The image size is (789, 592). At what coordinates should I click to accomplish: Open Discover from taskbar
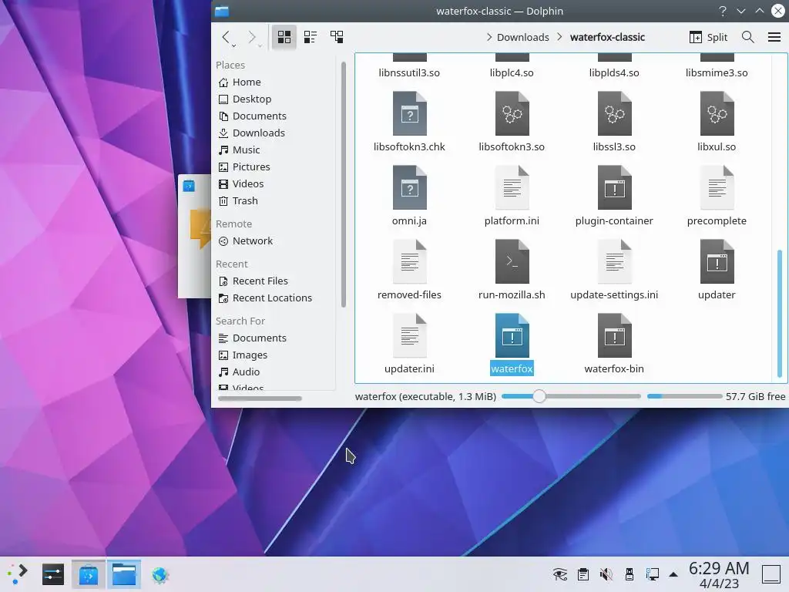point(89,573)
